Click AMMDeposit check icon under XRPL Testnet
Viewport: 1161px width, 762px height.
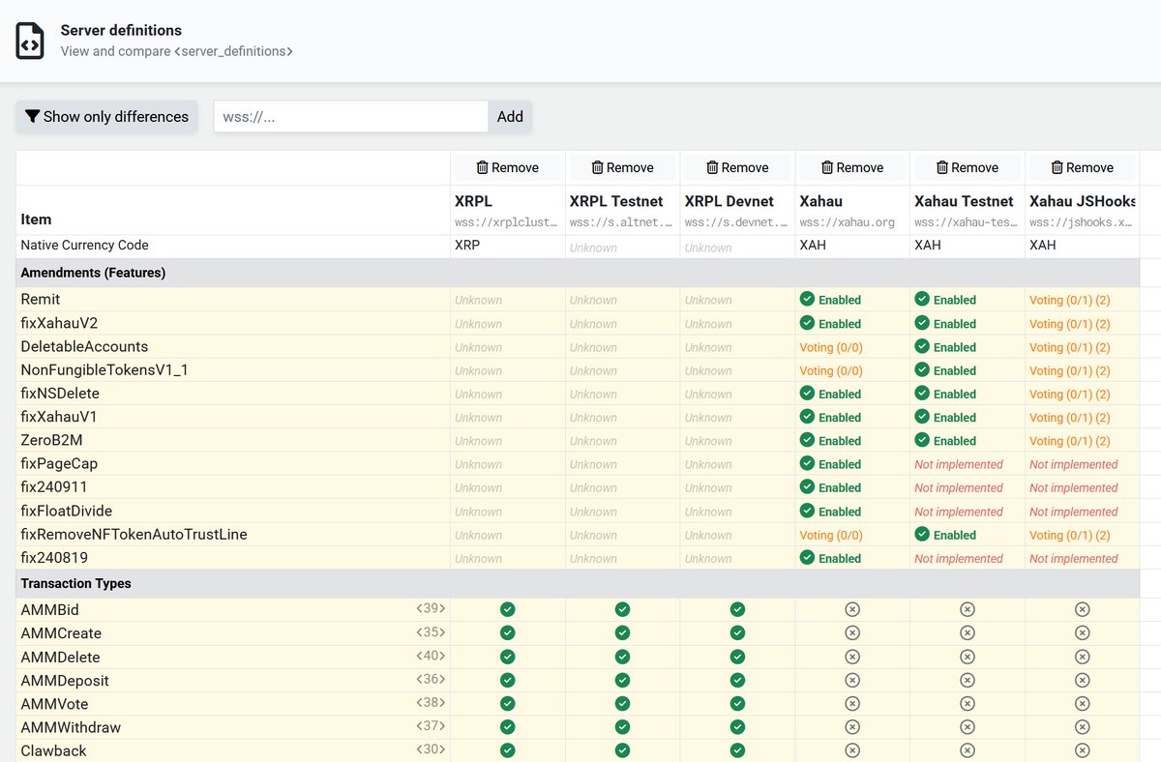pyautogui.click(x=622, y=680)
